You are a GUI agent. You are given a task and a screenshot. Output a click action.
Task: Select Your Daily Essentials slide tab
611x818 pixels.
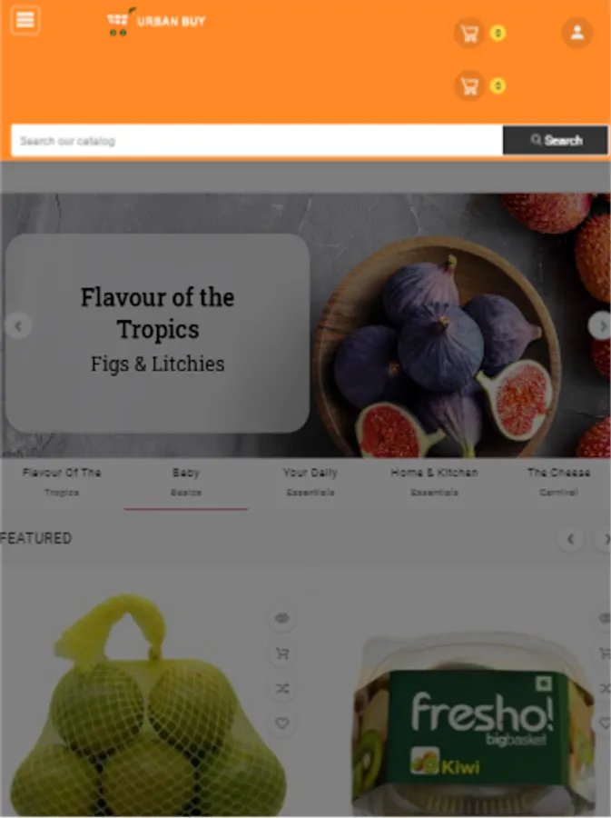pos(310,482)
